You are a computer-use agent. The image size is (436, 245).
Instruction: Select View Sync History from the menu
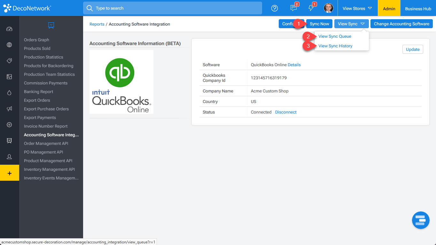(x=335, y=46)
